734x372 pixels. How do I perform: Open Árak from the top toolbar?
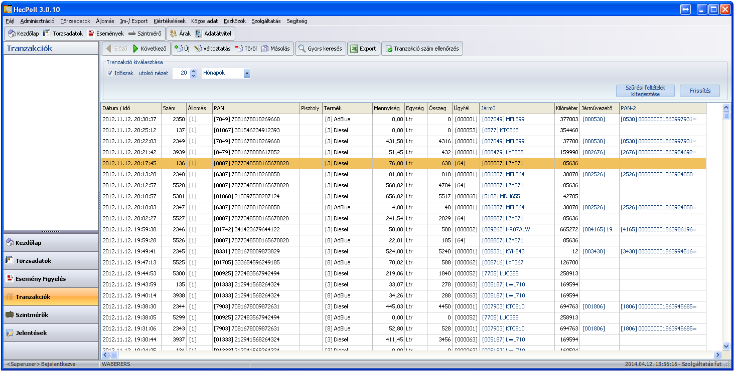coord(180,34)
